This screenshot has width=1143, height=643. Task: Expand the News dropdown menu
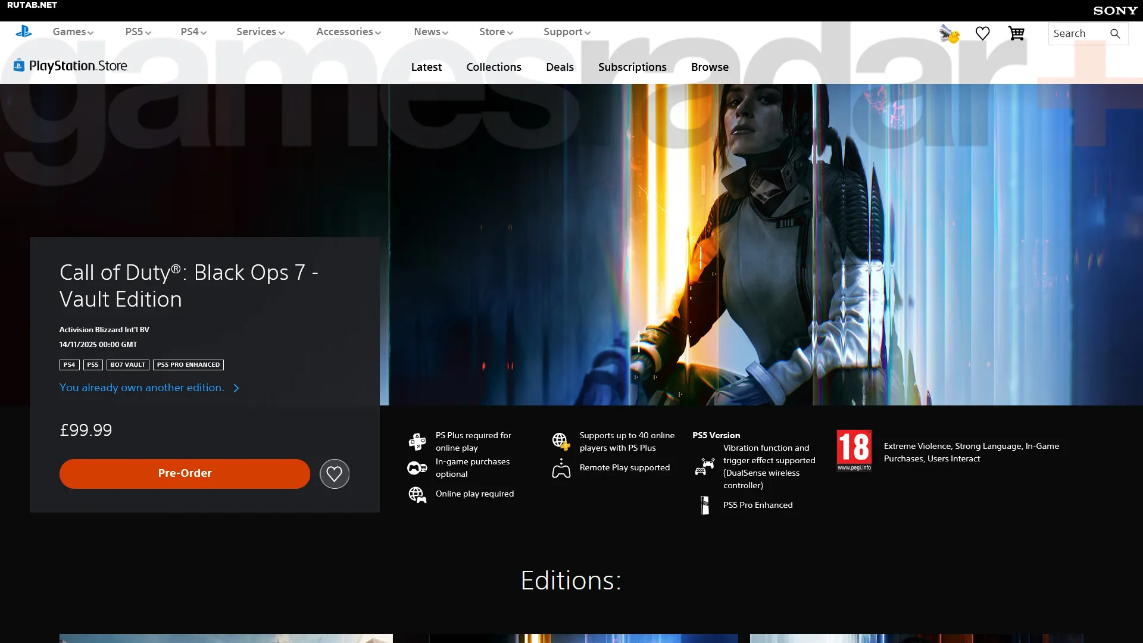(x=431, y=32)
